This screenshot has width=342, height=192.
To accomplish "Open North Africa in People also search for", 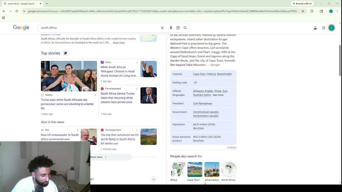I will (x=229, y=172).
